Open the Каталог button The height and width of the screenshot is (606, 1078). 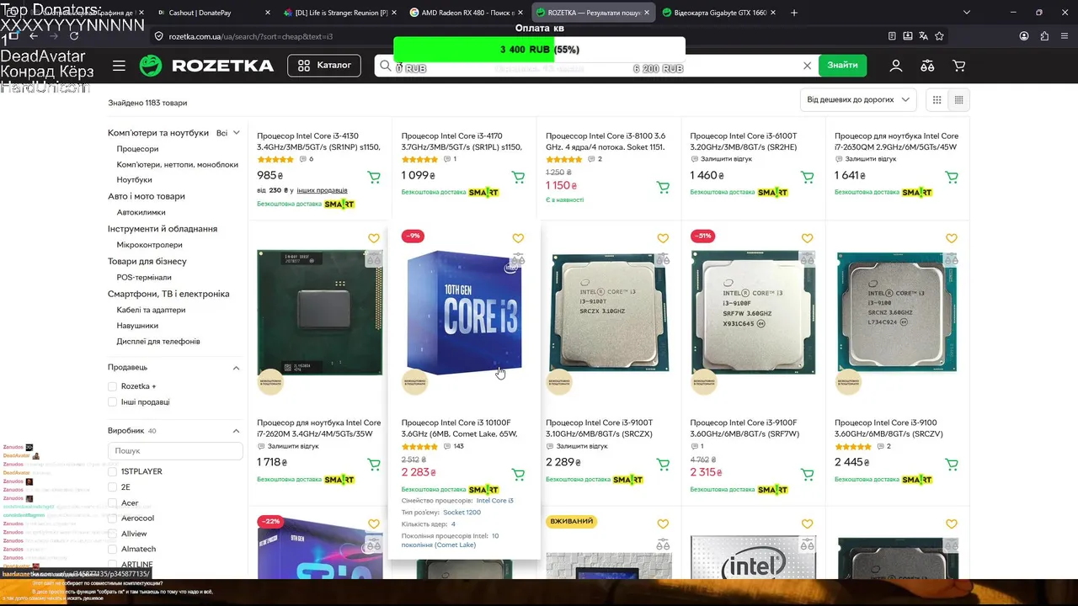coord(324,66)
